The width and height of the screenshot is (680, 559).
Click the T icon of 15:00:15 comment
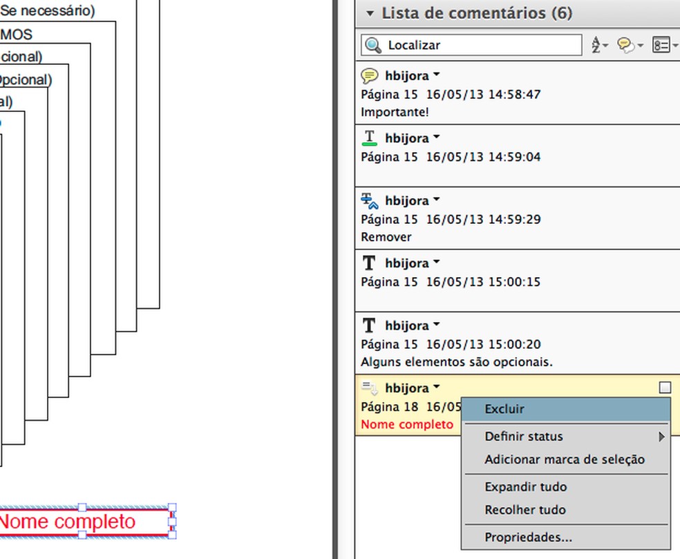[369, 263]
